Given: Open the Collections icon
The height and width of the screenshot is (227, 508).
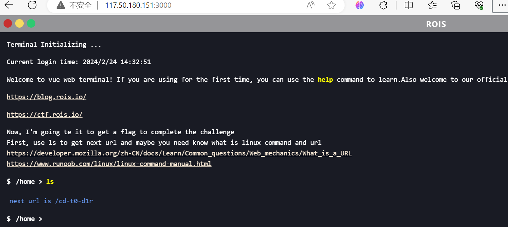Looking at the screenshot, I should tap(456, 5).
